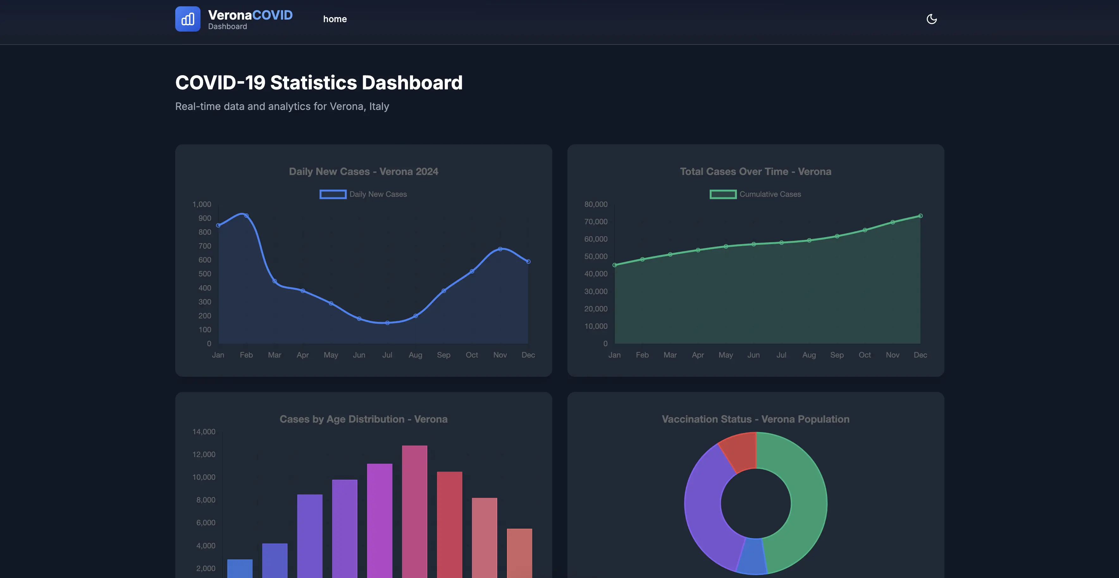Screen dimensions: 1119x578
Task: Click the shortest blue bar in the age chart
Action: [240, 569]
